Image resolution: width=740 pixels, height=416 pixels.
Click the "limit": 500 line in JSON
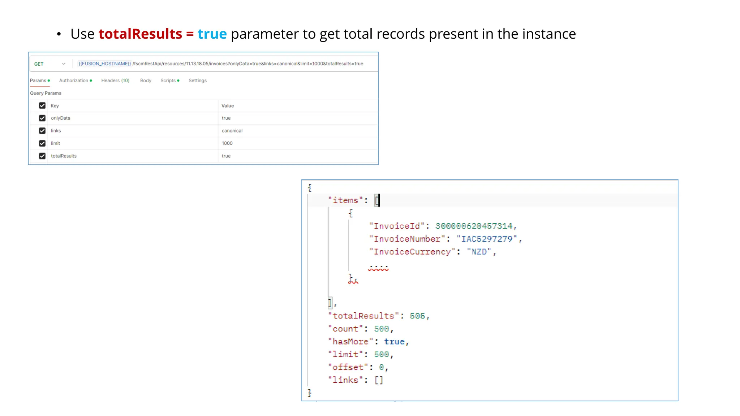point(360,355)
